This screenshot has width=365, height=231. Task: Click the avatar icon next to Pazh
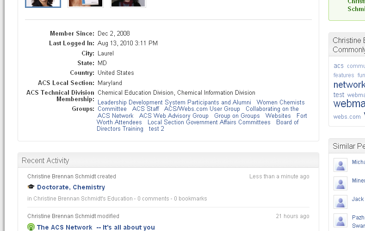click(x=340, y=220)
